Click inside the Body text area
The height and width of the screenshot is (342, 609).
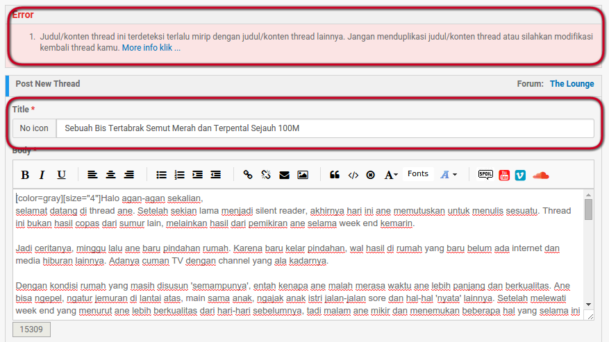pyautogui.click(x=298, y=255)
